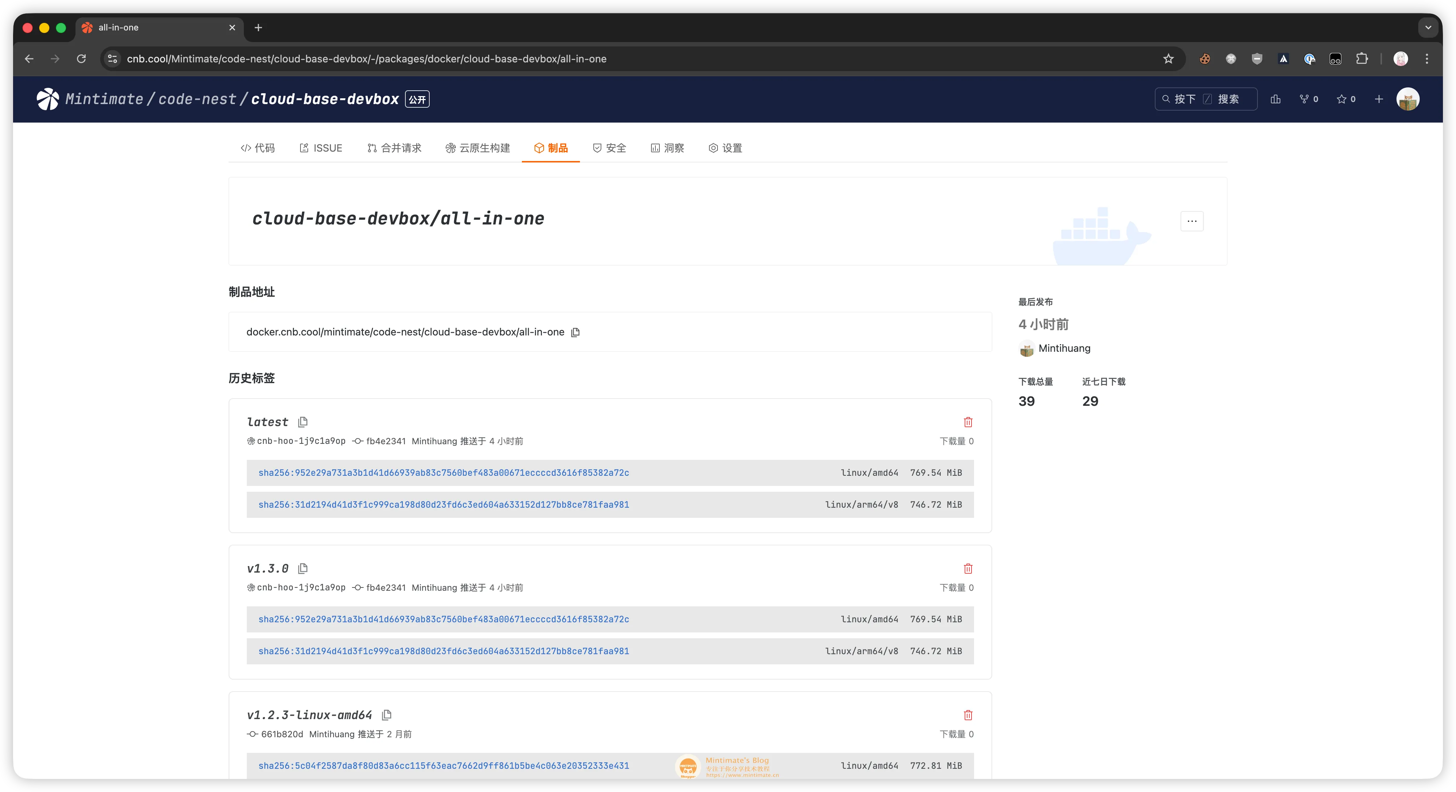Image resolution: width=1456 pixels, height=792 pixels.
Task: Open Chrome three-dot menu
Action: pos(1427,59)
